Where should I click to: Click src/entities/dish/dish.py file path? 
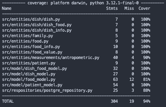31,19
